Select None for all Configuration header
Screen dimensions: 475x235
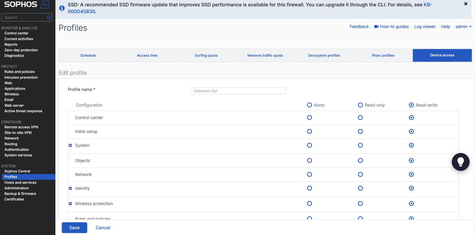point(309,105)
